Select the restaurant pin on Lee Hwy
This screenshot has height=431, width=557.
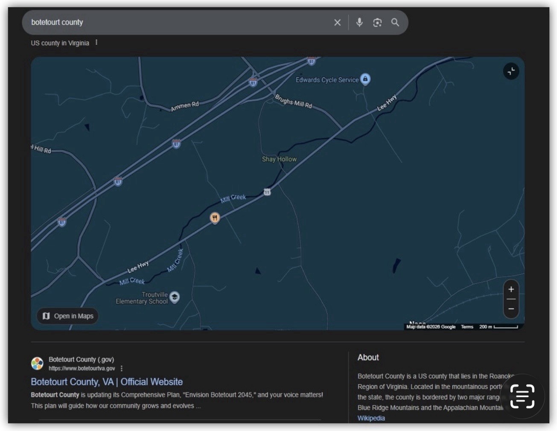point(215,218)
